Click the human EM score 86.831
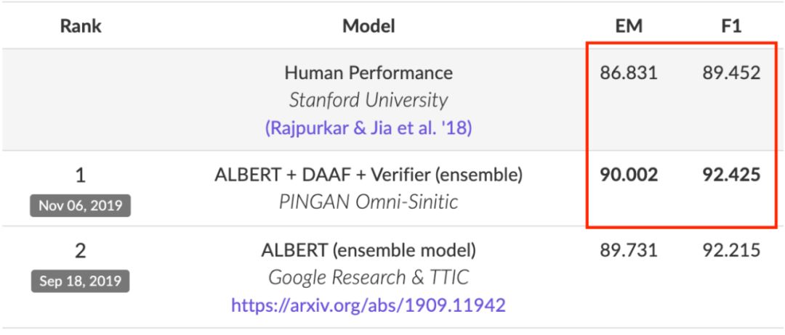785x335 pixels. [x=629, y=73]
